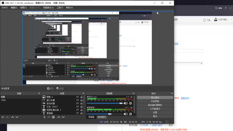Click the 停止推流 button

pyautogui.click(x=155, y=98)
